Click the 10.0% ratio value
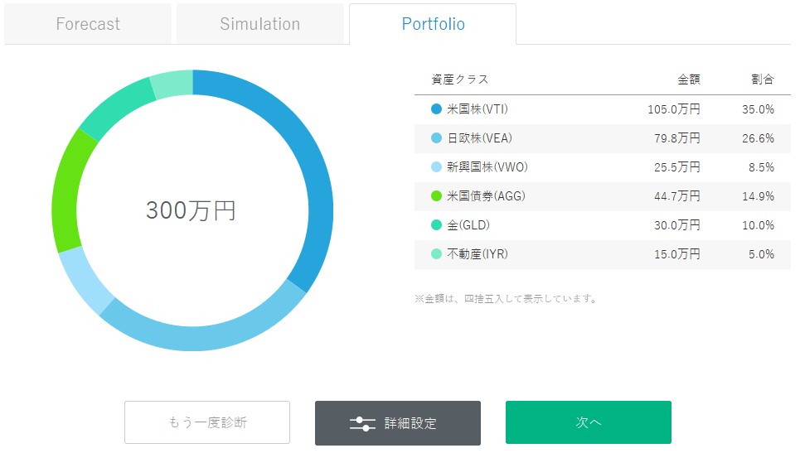This screenshot has width=800, height=453. tap(759, 225)
